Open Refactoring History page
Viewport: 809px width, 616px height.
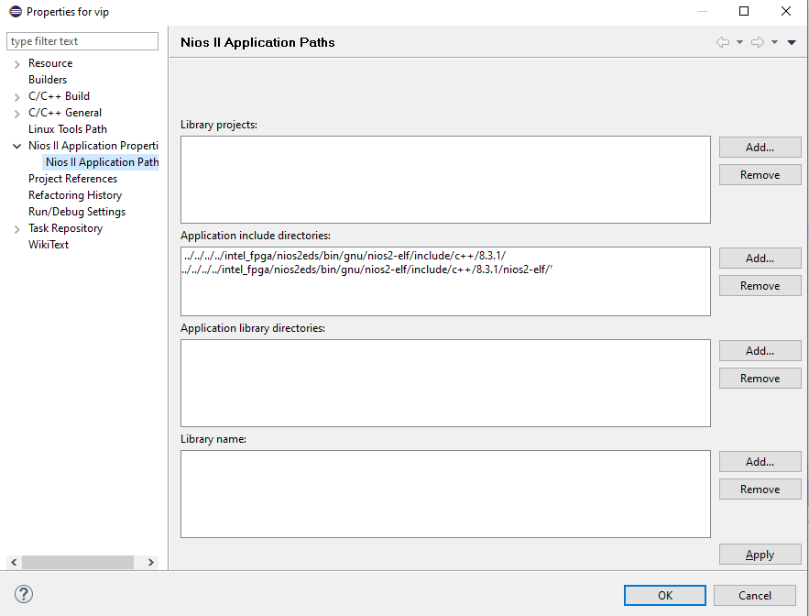(75, 195)
